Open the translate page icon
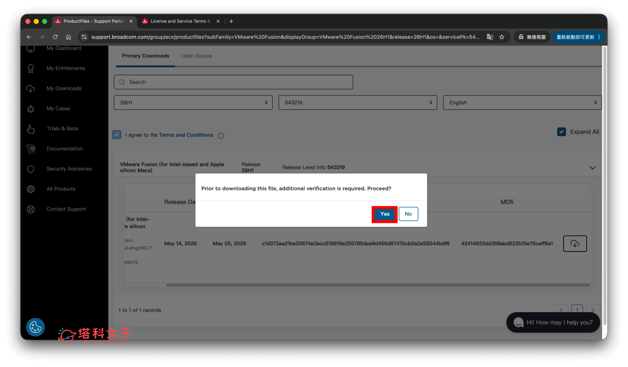The width and height of the screenshot is (628, 367). coord(490,37)
